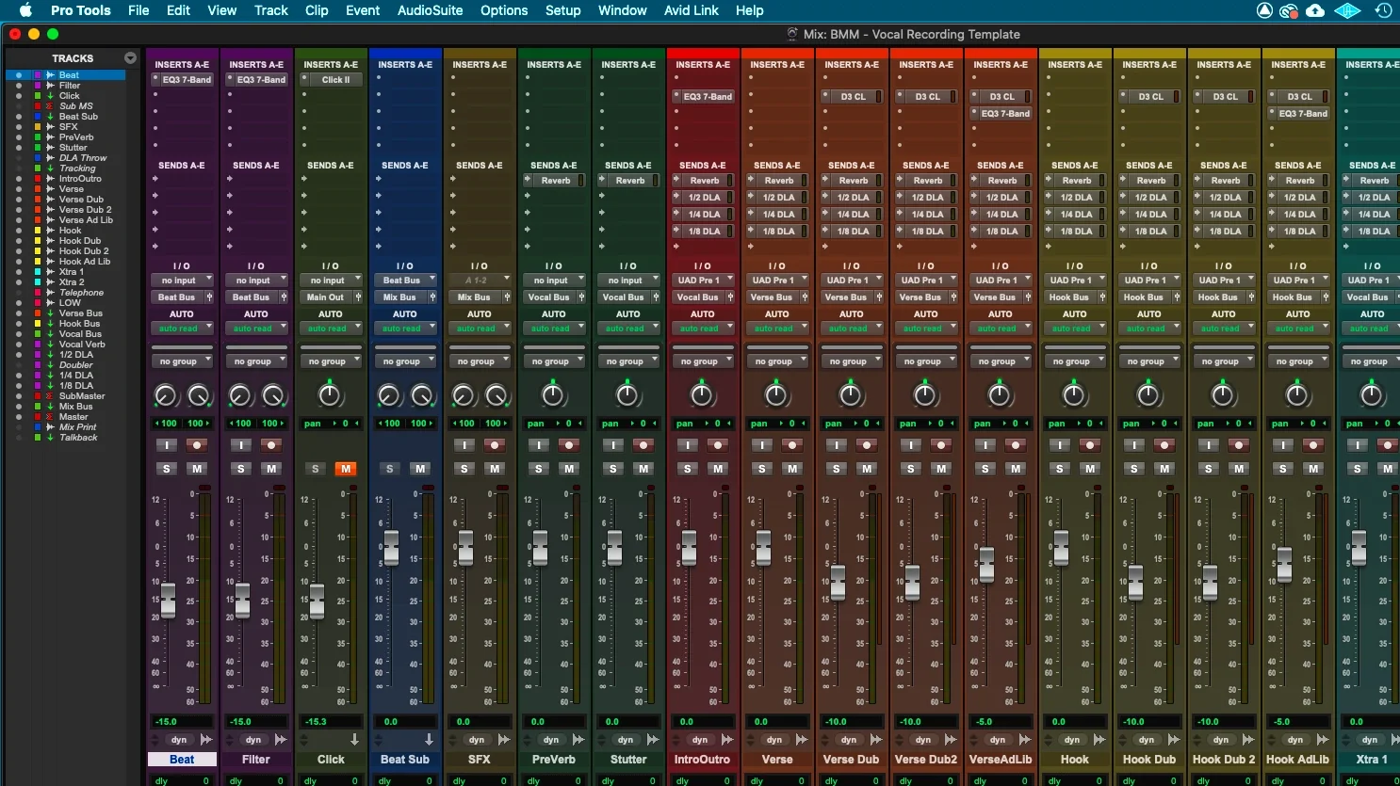Click the dyn indicator on the Hook strip

coord(1072,740)
